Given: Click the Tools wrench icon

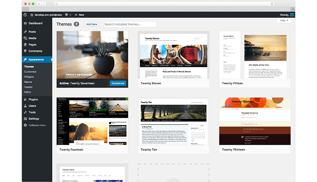Looking at the screenshot, I should [25, 112].
